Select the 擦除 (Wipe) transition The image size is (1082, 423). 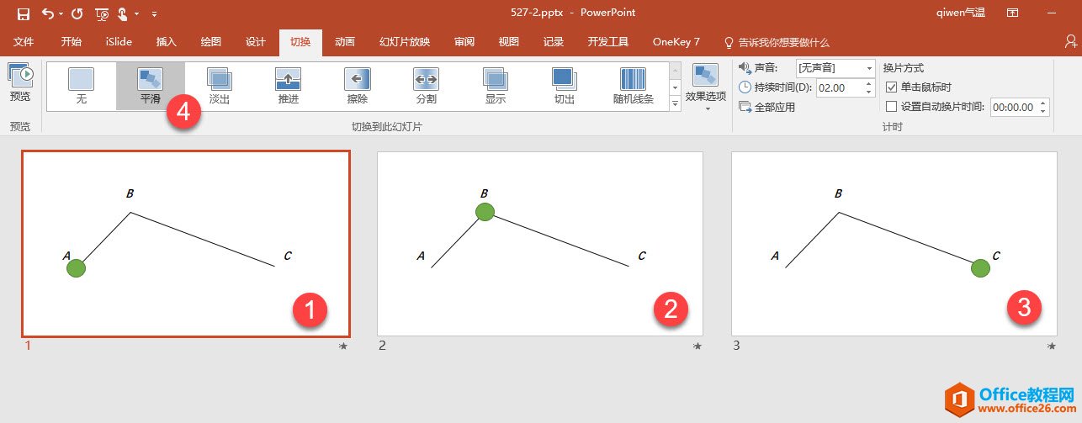pyautogui.click(x=357, y=87)
